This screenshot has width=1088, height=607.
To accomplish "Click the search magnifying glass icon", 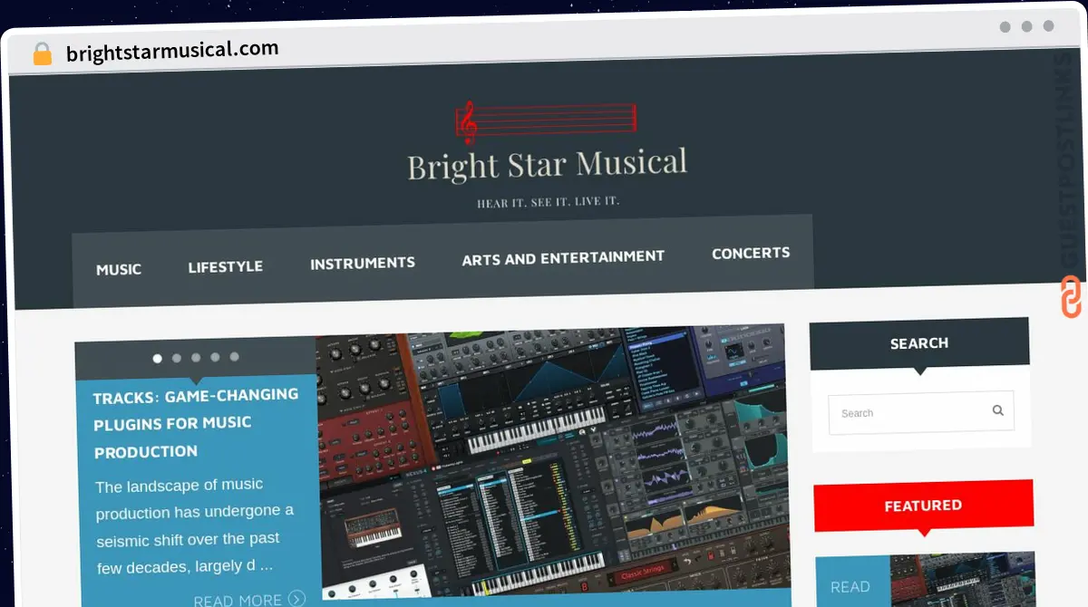I will [x=997, y=410].
